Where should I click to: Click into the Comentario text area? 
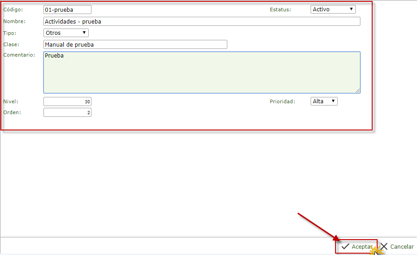pos(202,72)
